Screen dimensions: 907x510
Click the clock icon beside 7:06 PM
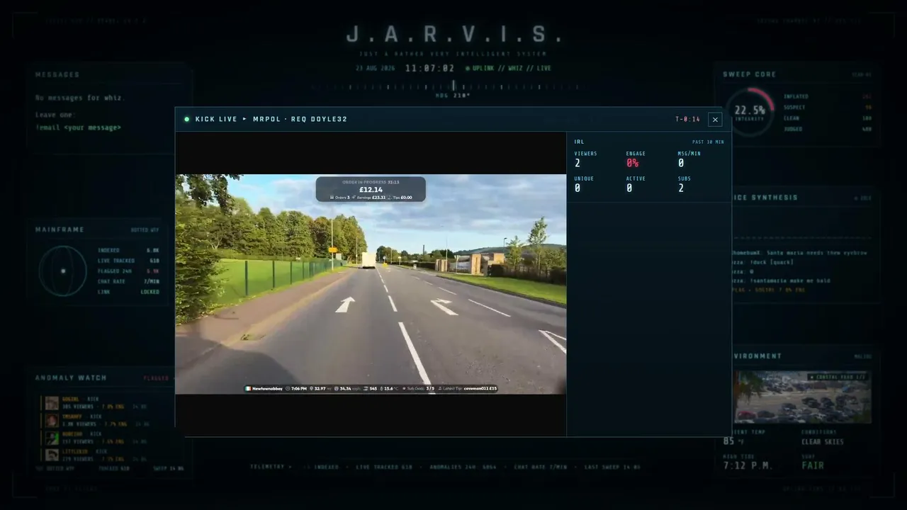pyautogui.click(x=288, y=389)
